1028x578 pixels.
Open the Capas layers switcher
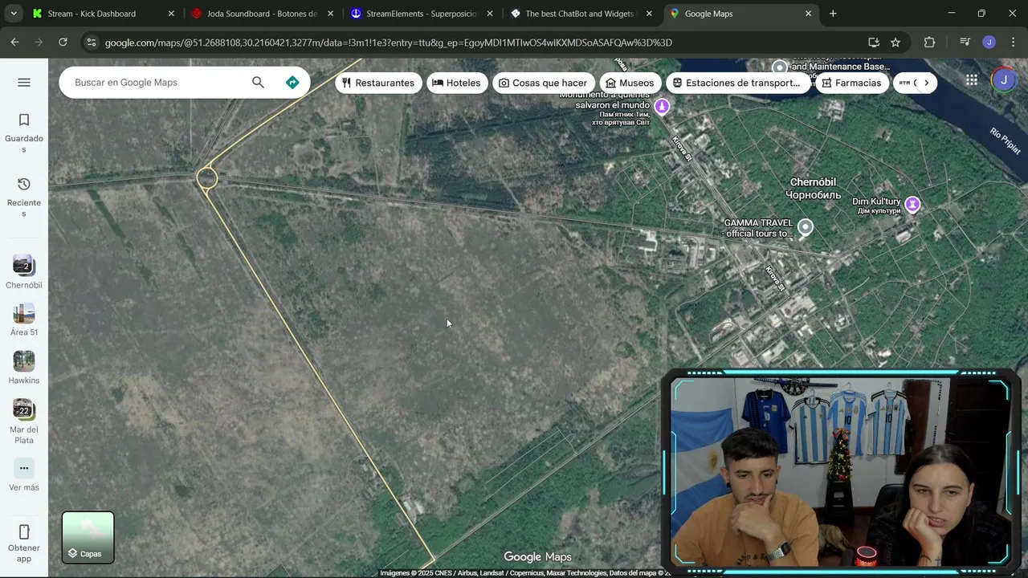88,537
